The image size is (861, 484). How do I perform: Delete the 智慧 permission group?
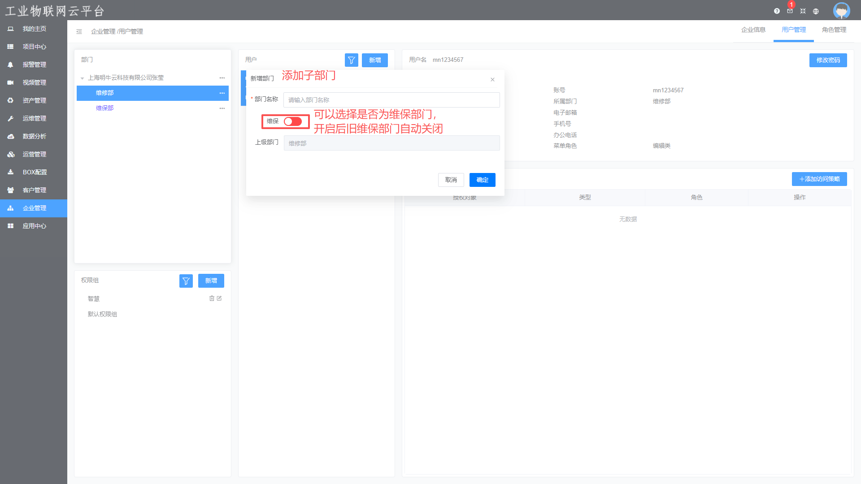pyautogui.click(x=212, y=298)
